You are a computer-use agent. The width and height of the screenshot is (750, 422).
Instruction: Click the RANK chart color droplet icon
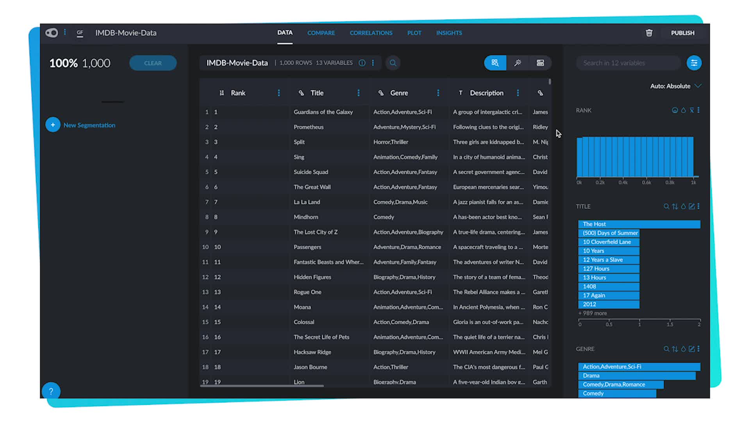683,110
